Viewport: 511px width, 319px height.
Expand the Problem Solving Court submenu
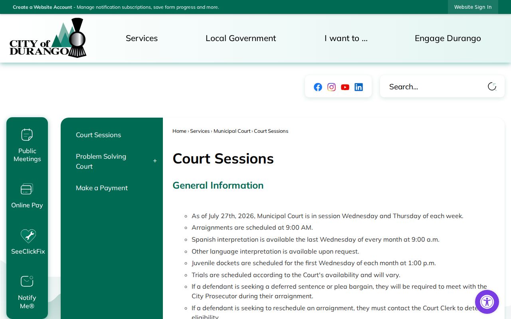click(x=155, y=161)
